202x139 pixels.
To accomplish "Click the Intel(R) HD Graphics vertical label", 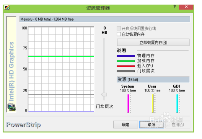I will (11, 71).
